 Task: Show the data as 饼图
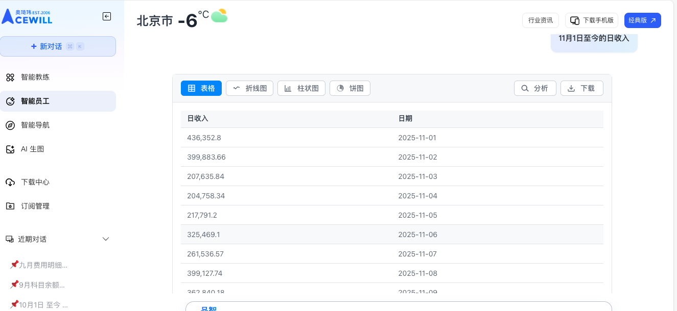point(350,88)
